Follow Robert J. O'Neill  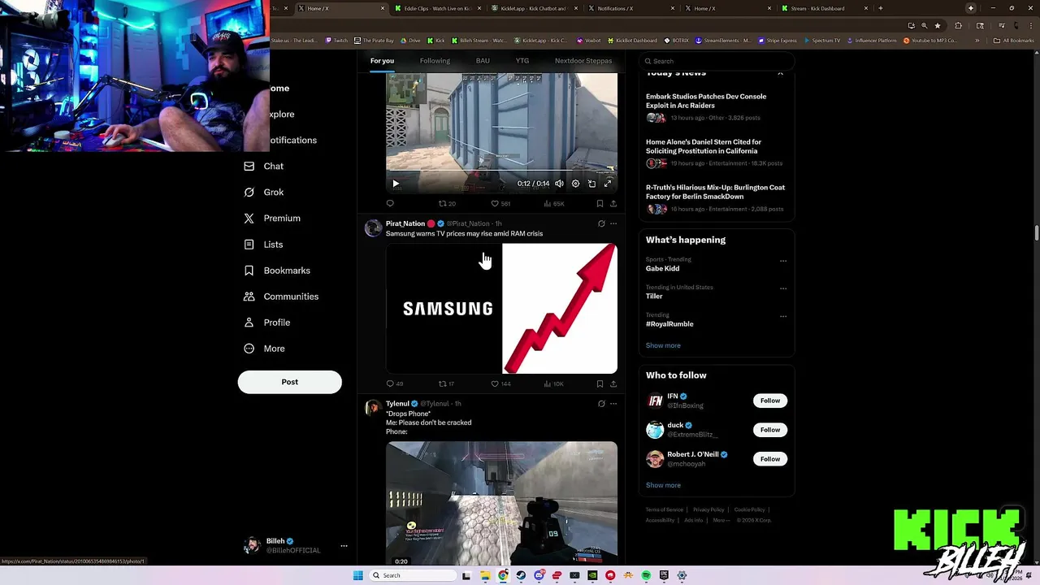point(770,459)
